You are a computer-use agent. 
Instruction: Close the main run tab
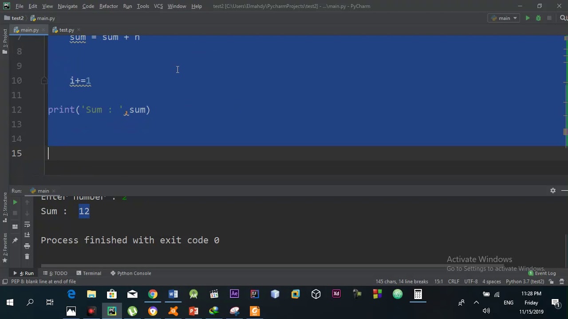[x=53, y=191]
